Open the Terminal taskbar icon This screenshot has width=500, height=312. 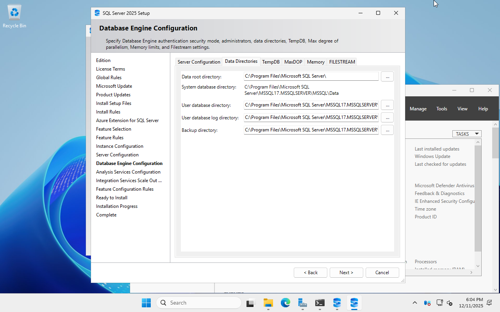pyautogui.click(x=320, y=303)
